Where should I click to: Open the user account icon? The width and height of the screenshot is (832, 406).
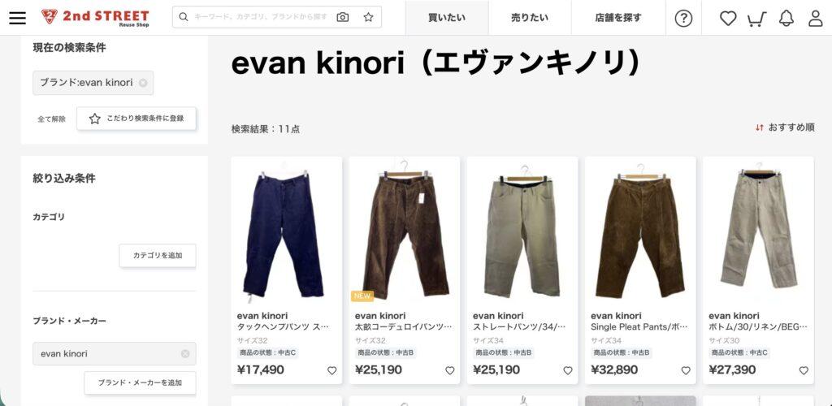(816, 18)
